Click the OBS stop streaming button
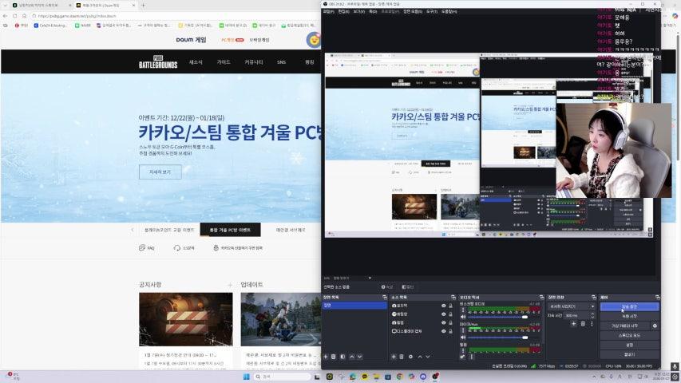The width and height of the screenshot is (681, 383). click(629, 306)
